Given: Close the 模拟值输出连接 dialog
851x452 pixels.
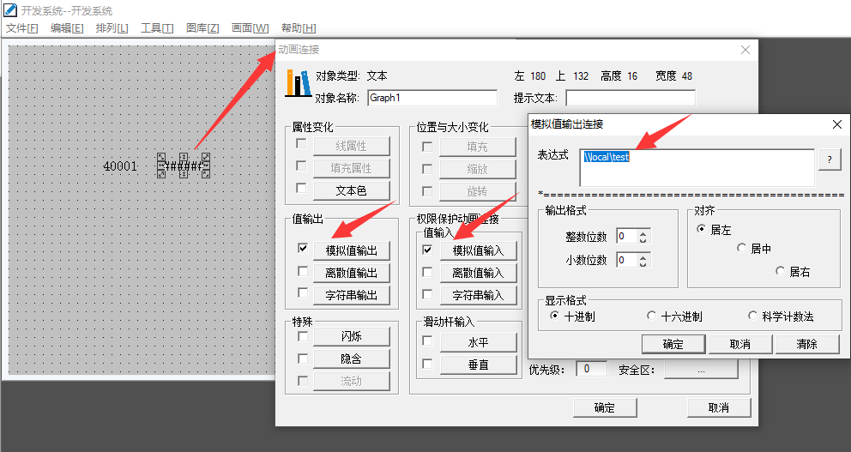Looking at the screenshot, I should coord(836,124).
